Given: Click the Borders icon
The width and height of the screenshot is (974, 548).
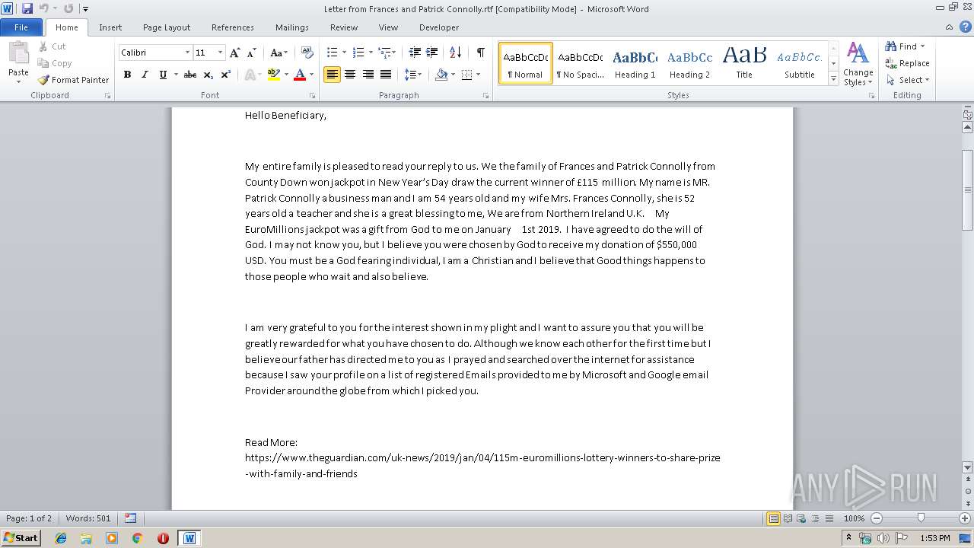Looking at the screenshot, I should pos(467,75).
